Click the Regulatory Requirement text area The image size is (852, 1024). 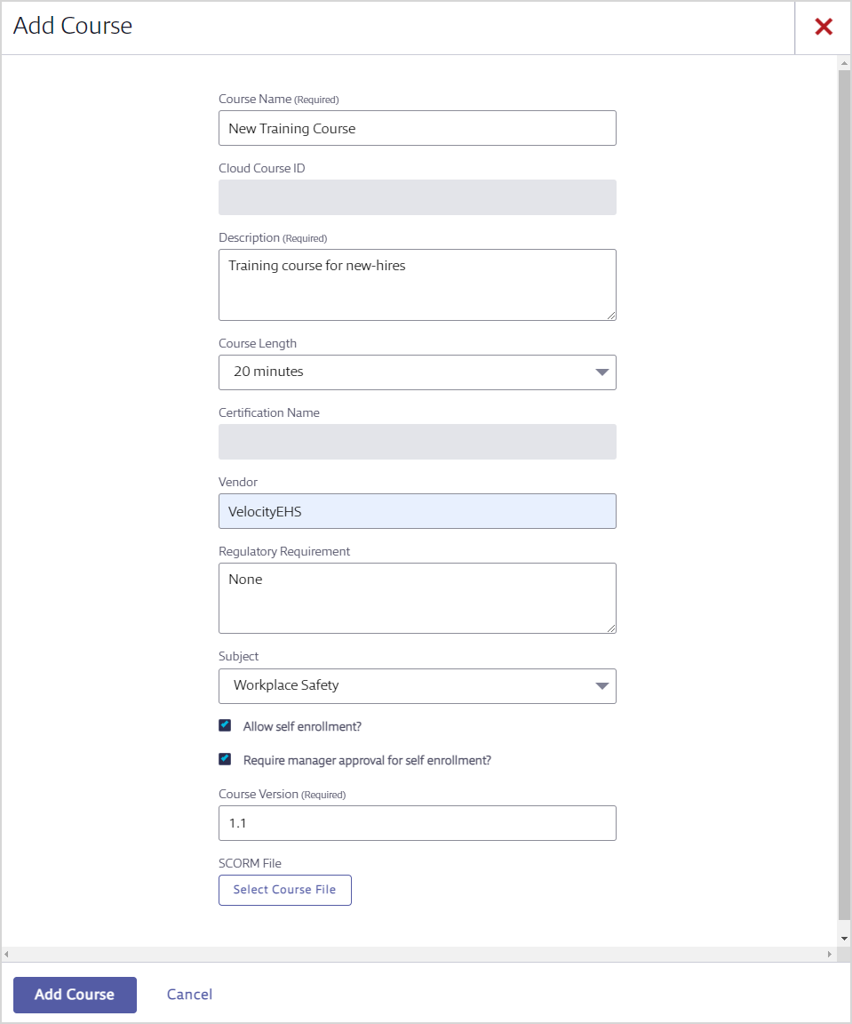[x=417, y=597]
